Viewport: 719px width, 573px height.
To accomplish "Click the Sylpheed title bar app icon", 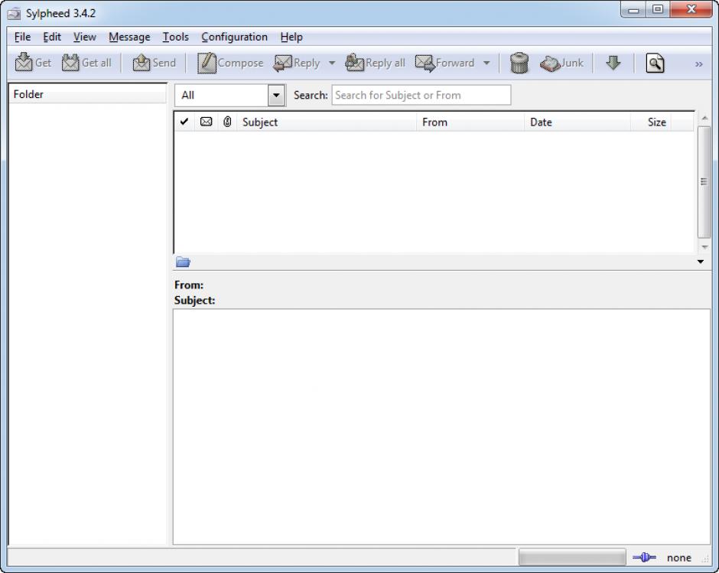I will (x=15, y=13).
